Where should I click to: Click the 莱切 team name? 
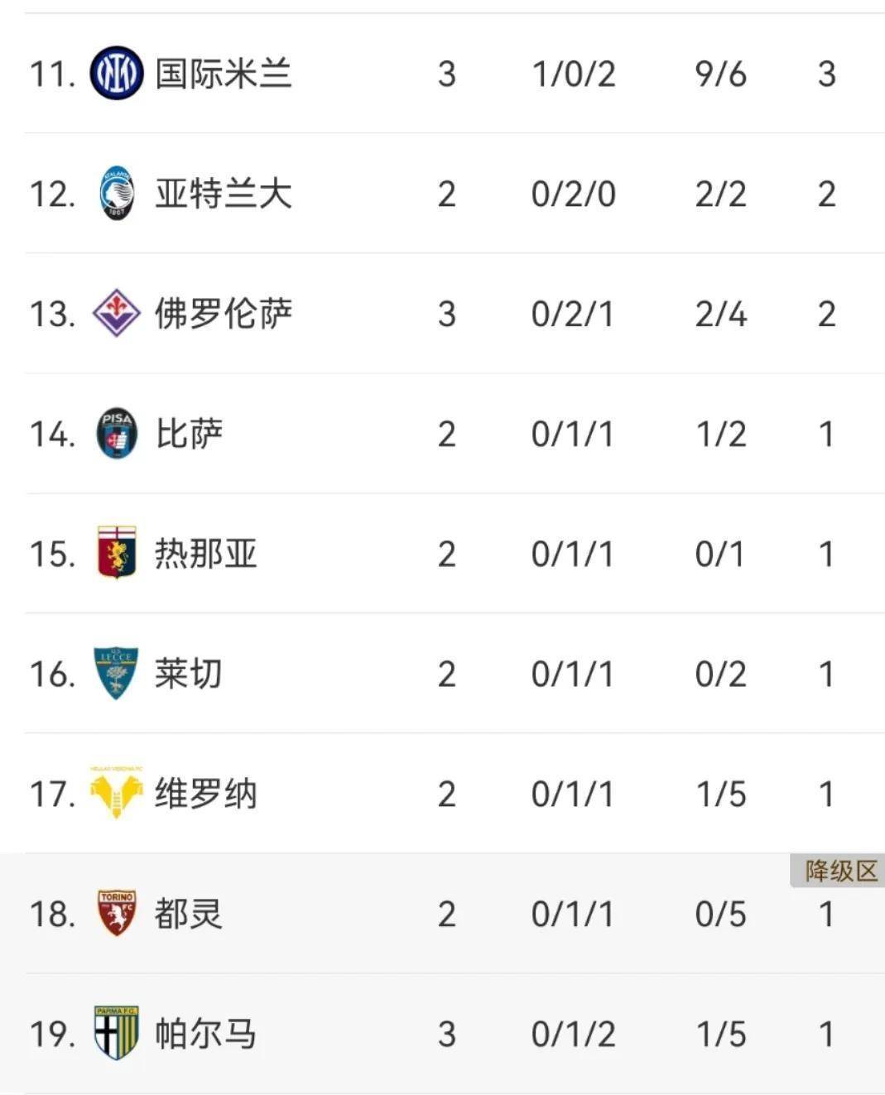click(190, 673)
